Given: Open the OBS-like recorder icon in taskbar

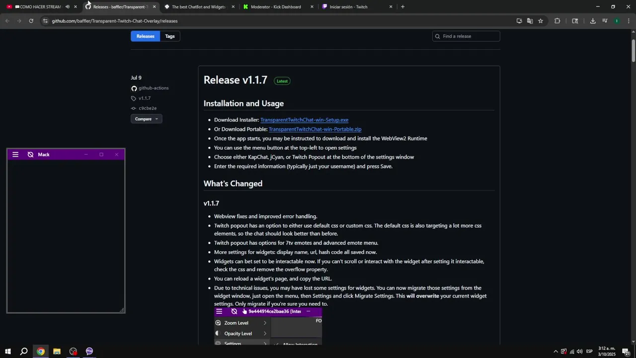Looking at the screenshot, I should pyautogui.click(x=73, y=352).
